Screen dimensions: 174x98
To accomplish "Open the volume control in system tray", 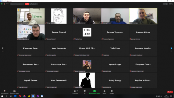I will [159, 96].
